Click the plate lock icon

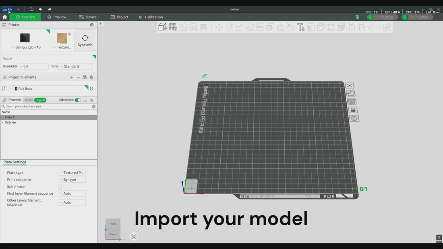click(352, 110)
